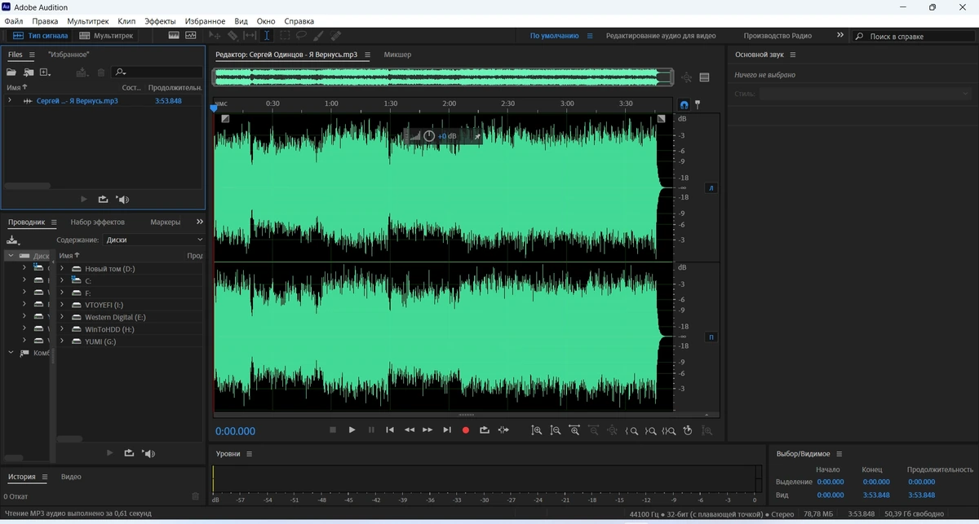The image size is (979, 524).
Task: Toggle loop playback in transport controls
Action: coord(485,429)
